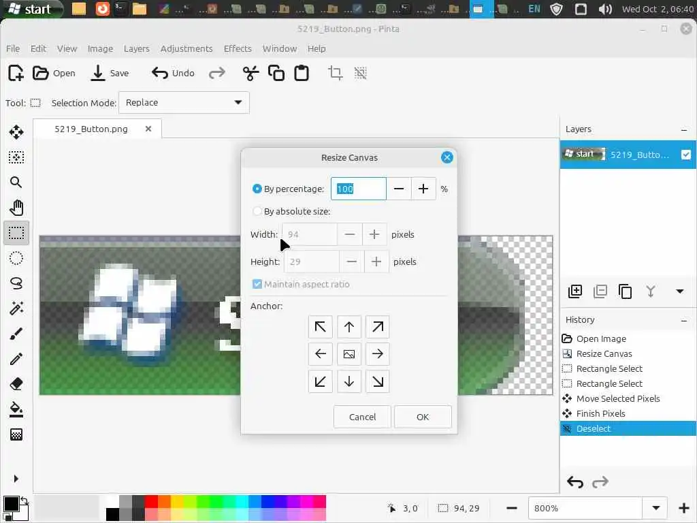Open the Layers panel more-options arrow
Image resolution: width=697 pixels, height=523 pixels.
tap(680, 291)
